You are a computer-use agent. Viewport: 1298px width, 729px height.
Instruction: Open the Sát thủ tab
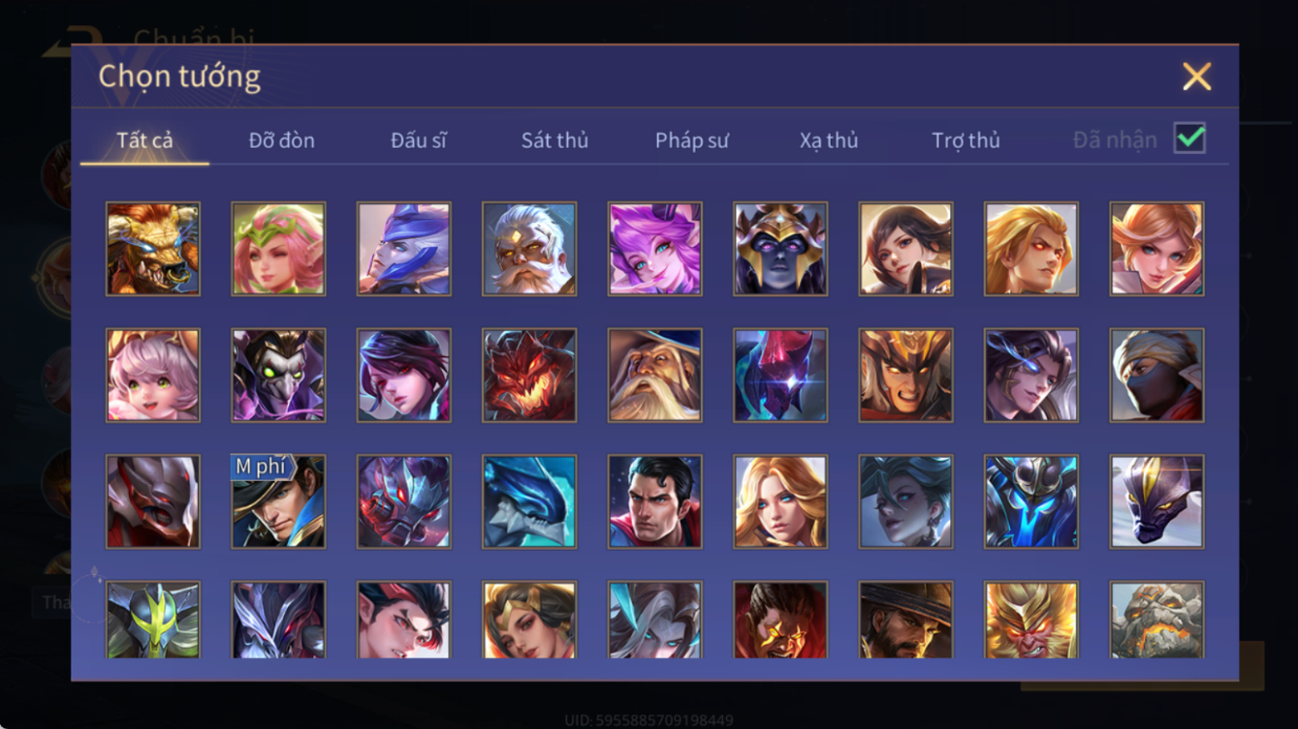click(554, 140)
